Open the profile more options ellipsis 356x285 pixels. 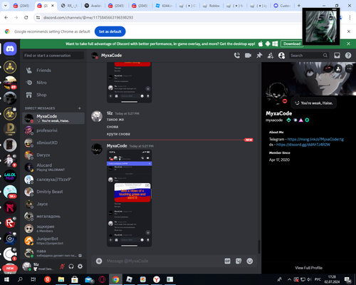[349, 68]
